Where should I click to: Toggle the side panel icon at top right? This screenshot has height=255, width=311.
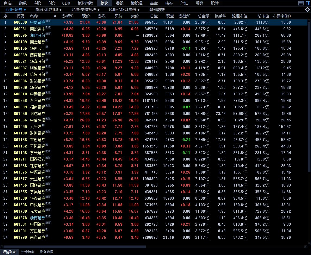tap(308, 3)
